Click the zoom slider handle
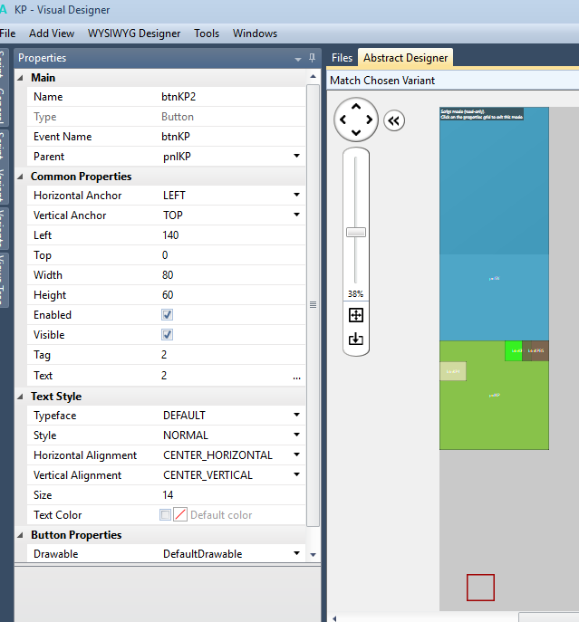This screenshot has width=579, height=622. (x=356, y=233)
